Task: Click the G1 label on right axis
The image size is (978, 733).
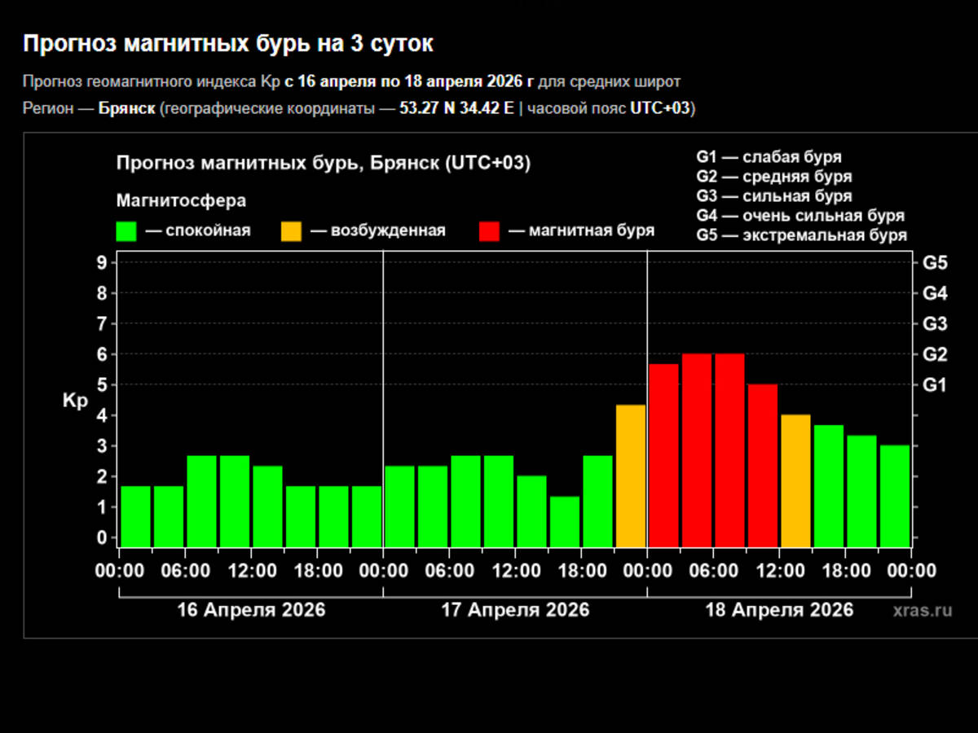Action: (x=934, y=384)
